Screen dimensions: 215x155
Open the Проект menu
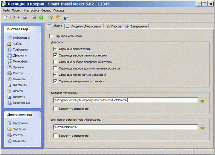[17, 10]
